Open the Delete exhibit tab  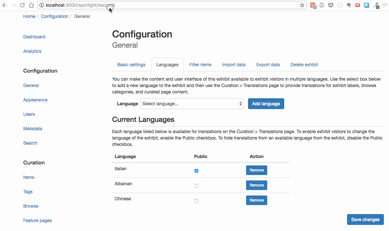[x=304, y=65]
